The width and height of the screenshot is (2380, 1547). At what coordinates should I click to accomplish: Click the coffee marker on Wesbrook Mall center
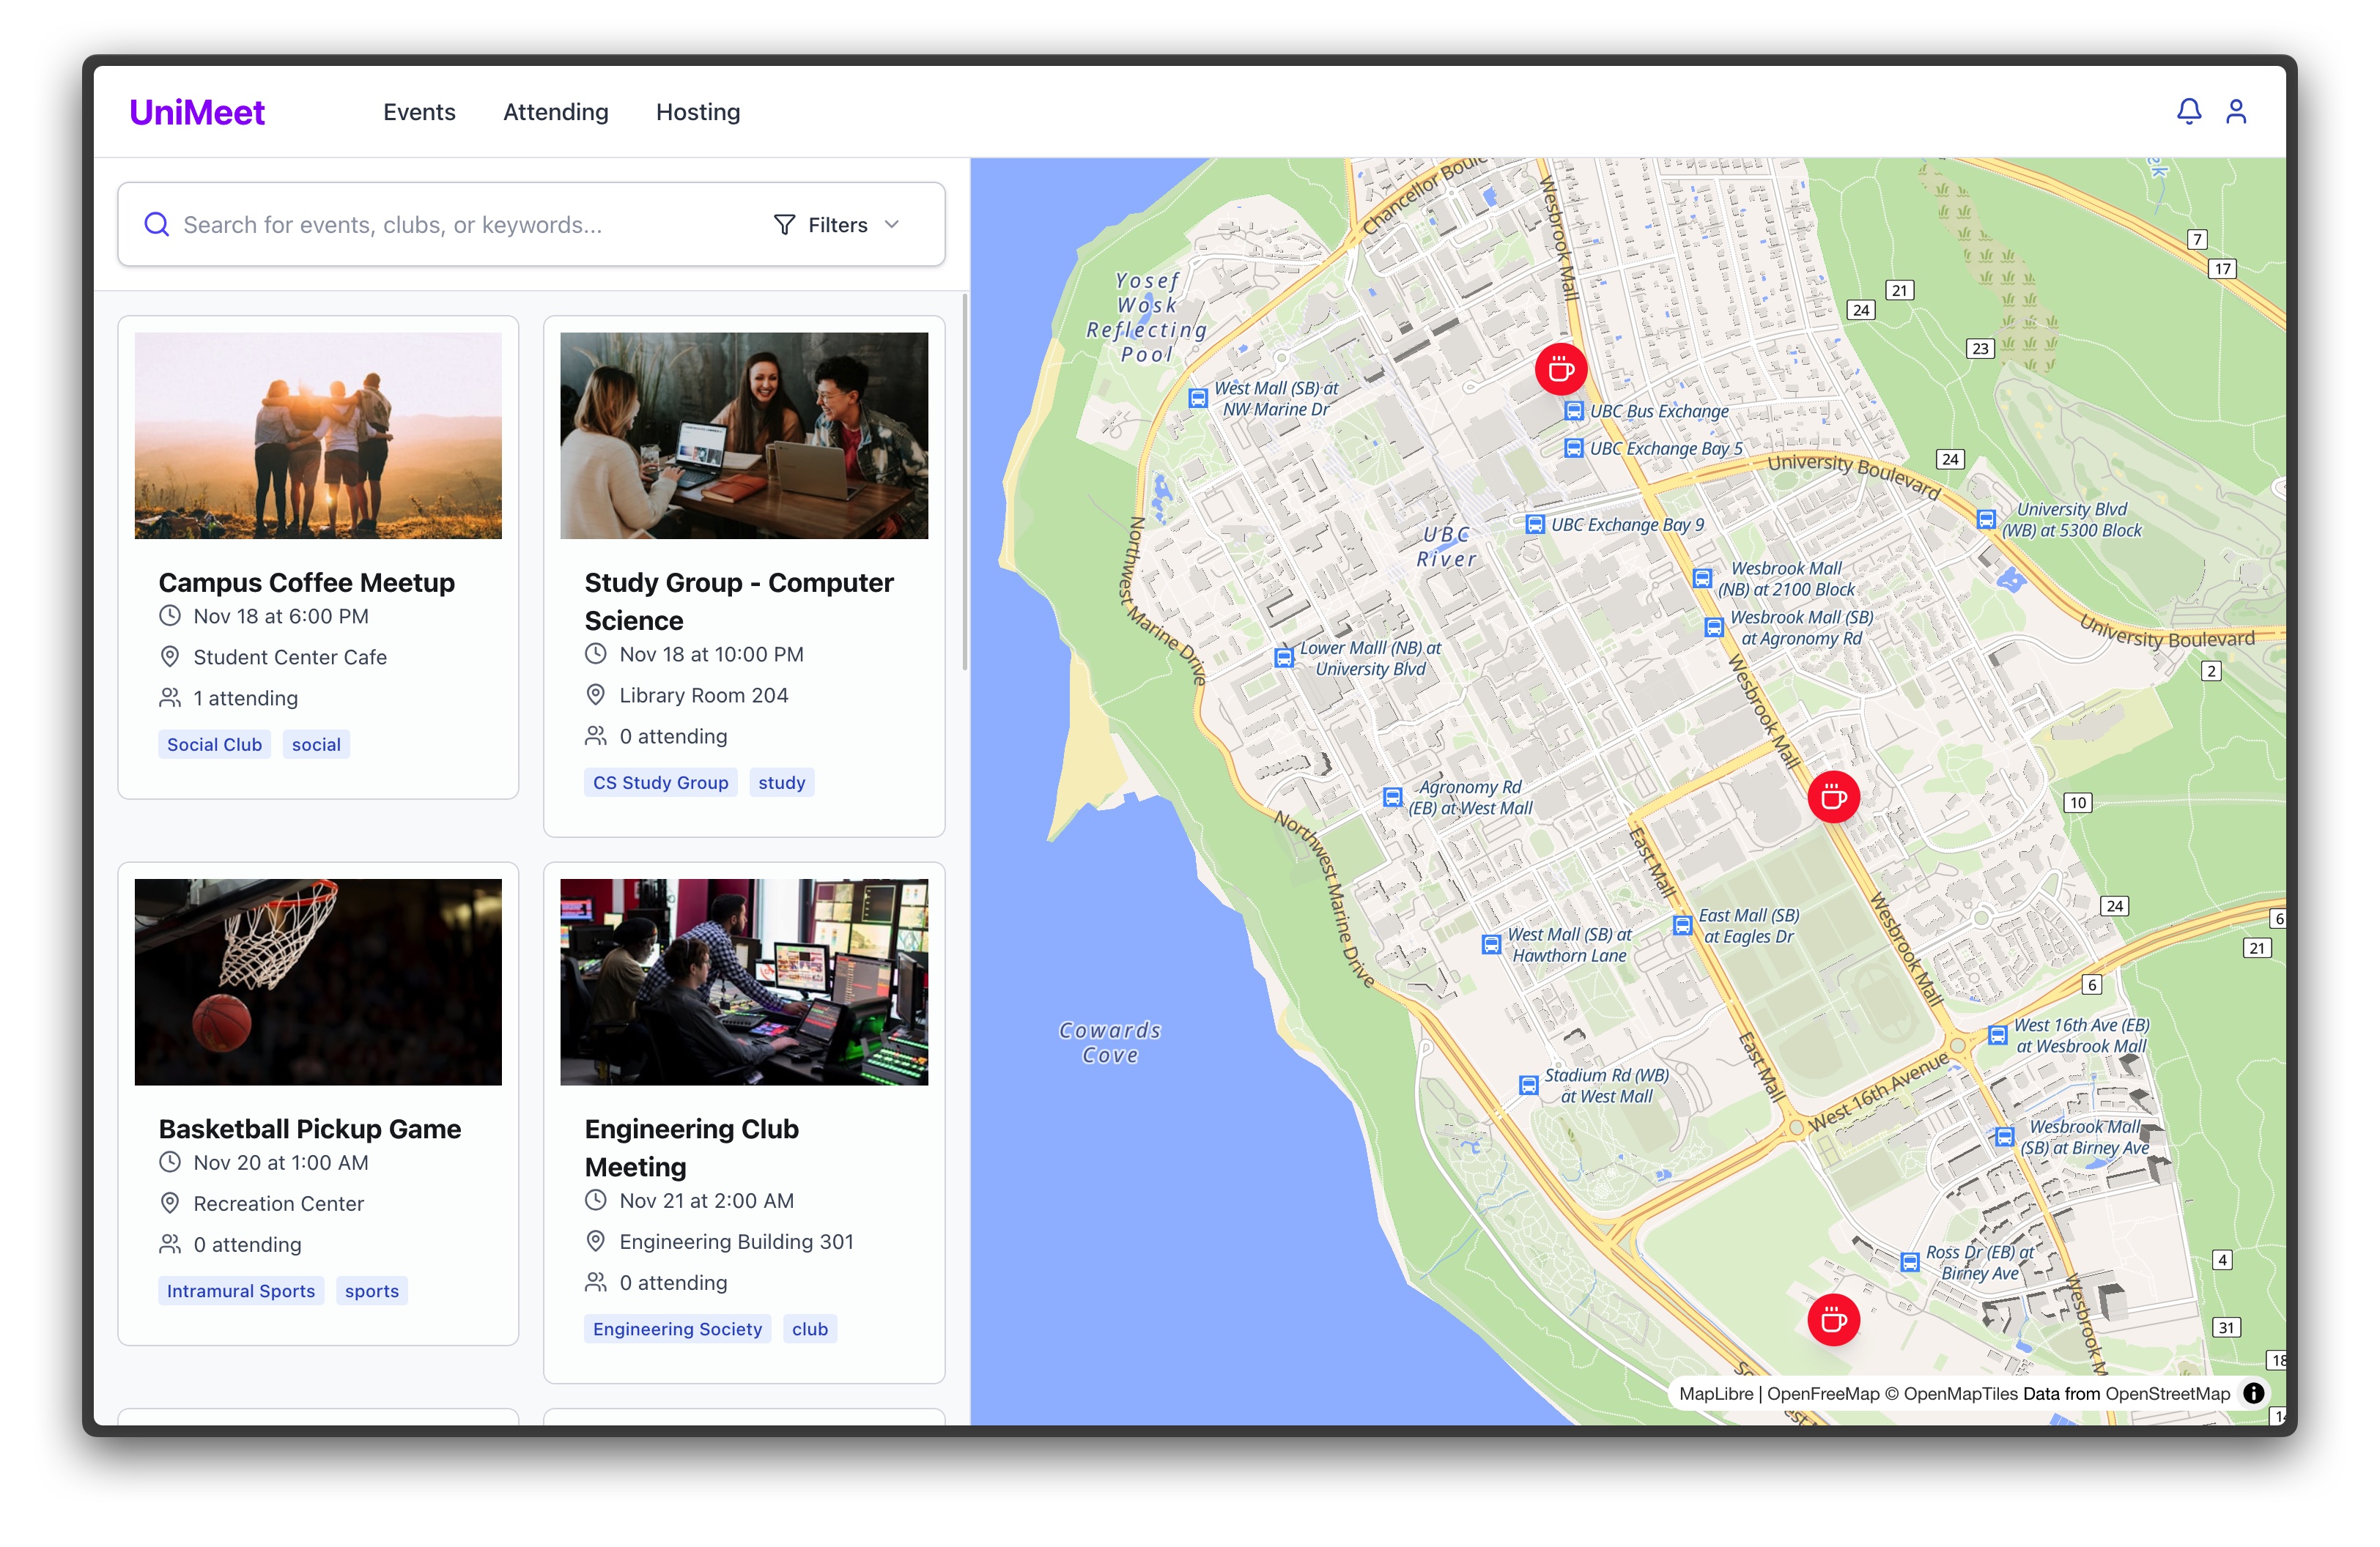(x=1833, y=796)
